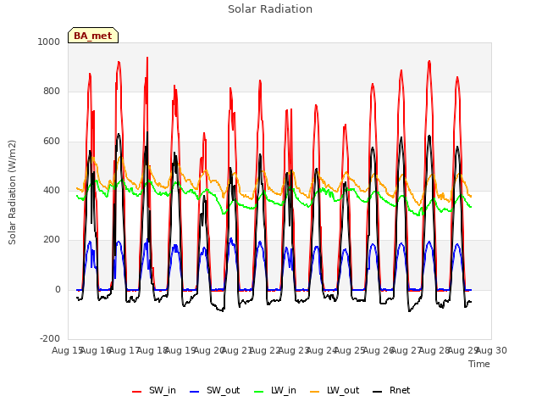Click the 0 y-axis tick label

coord(58,289)
